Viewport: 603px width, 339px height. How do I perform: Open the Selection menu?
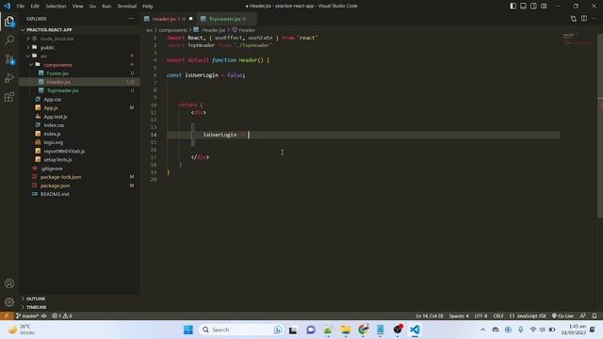56,7
